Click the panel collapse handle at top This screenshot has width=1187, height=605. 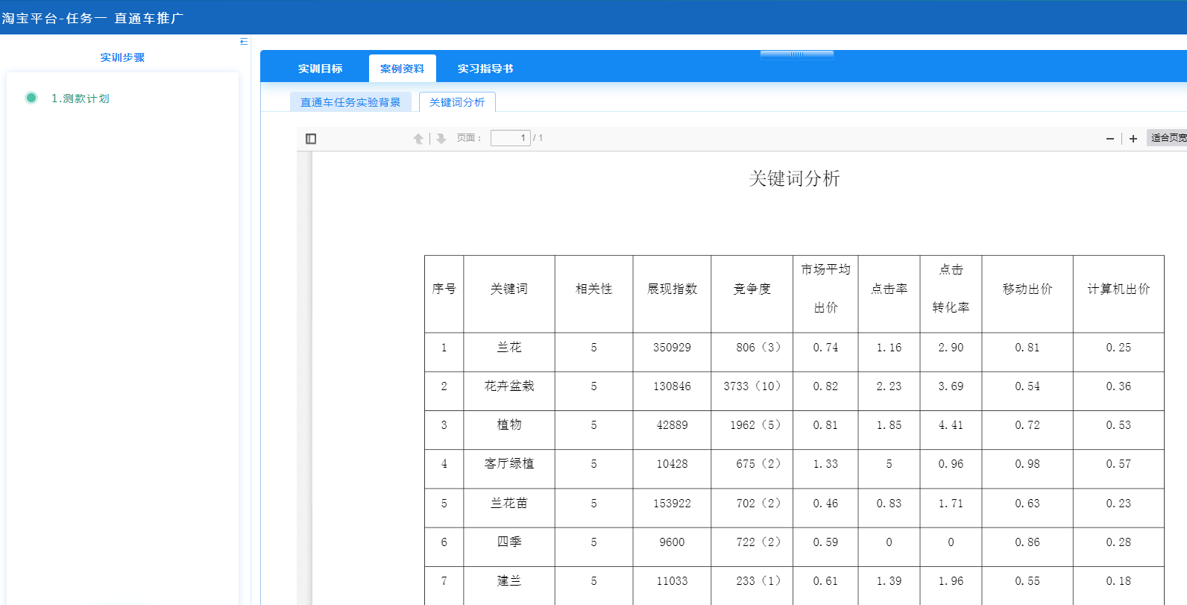[x=796, y=54]
